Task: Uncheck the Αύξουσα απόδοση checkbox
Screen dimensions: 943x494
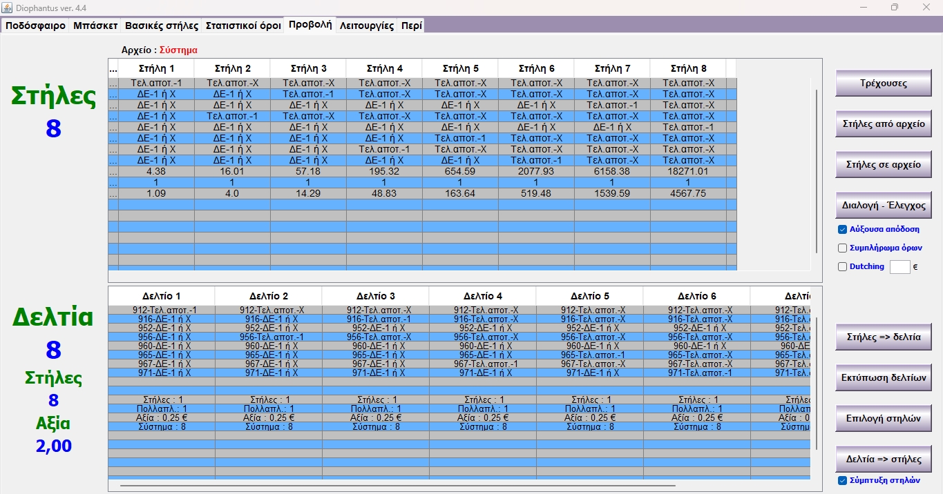Action: pyautogui.click(x=842, y=230)
